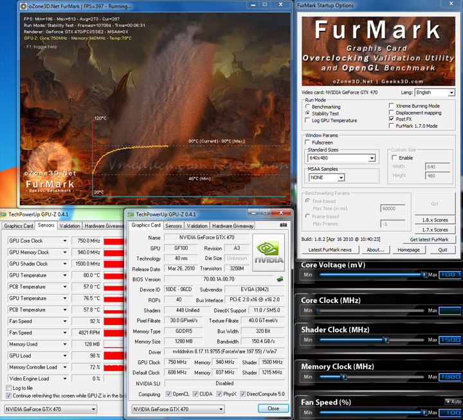
Task: Click Get latest FurMark button
Action: [429, 240]
